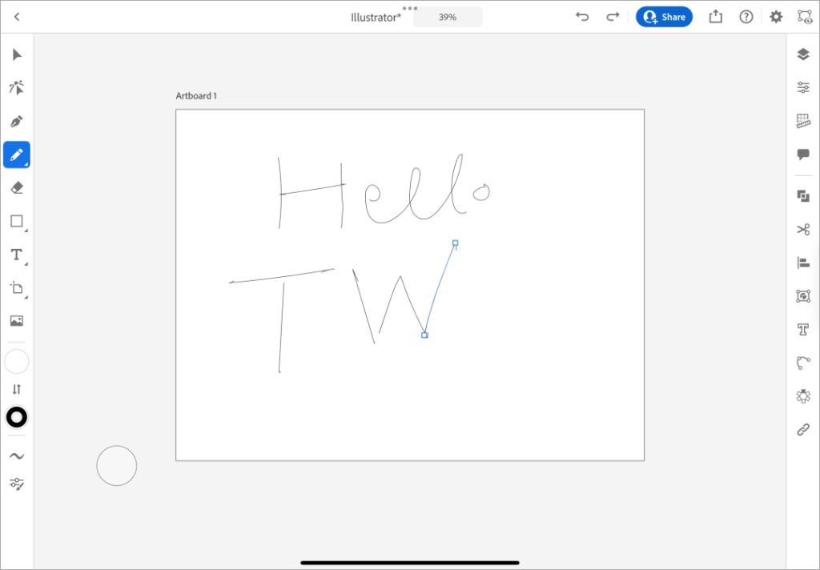Toggle the outline view mode icon

pyautogui.click(x=805, y=17)
